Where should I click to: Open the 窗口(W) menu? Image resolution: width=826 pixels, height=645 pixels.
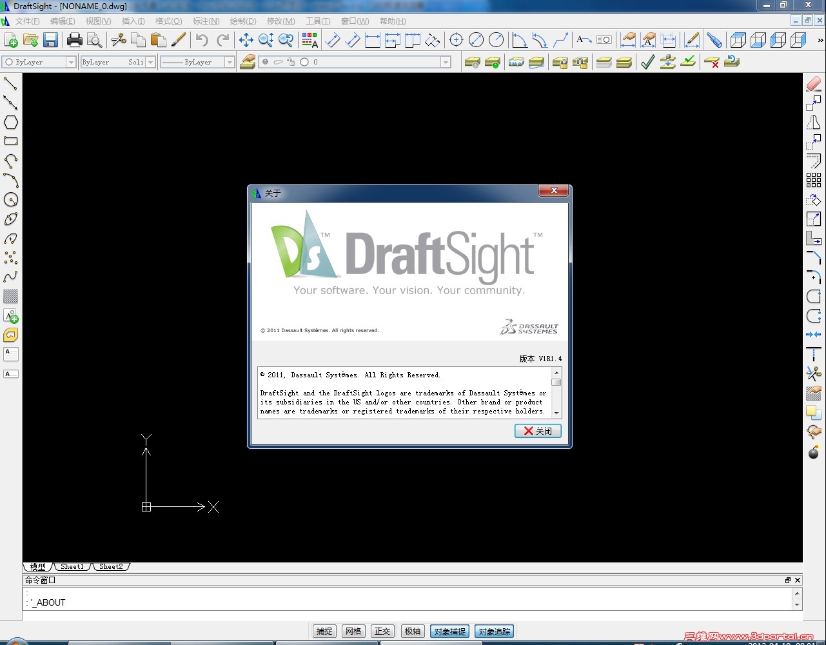coord(355,21)
